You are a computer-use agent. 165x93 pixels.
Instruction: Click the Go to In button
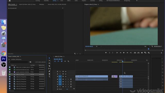(117, 53)
